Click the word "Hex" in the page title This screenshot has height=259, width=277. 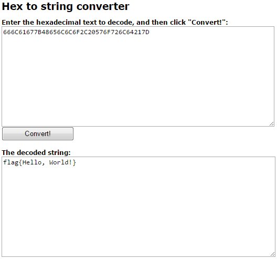click(x=13, y=6)
